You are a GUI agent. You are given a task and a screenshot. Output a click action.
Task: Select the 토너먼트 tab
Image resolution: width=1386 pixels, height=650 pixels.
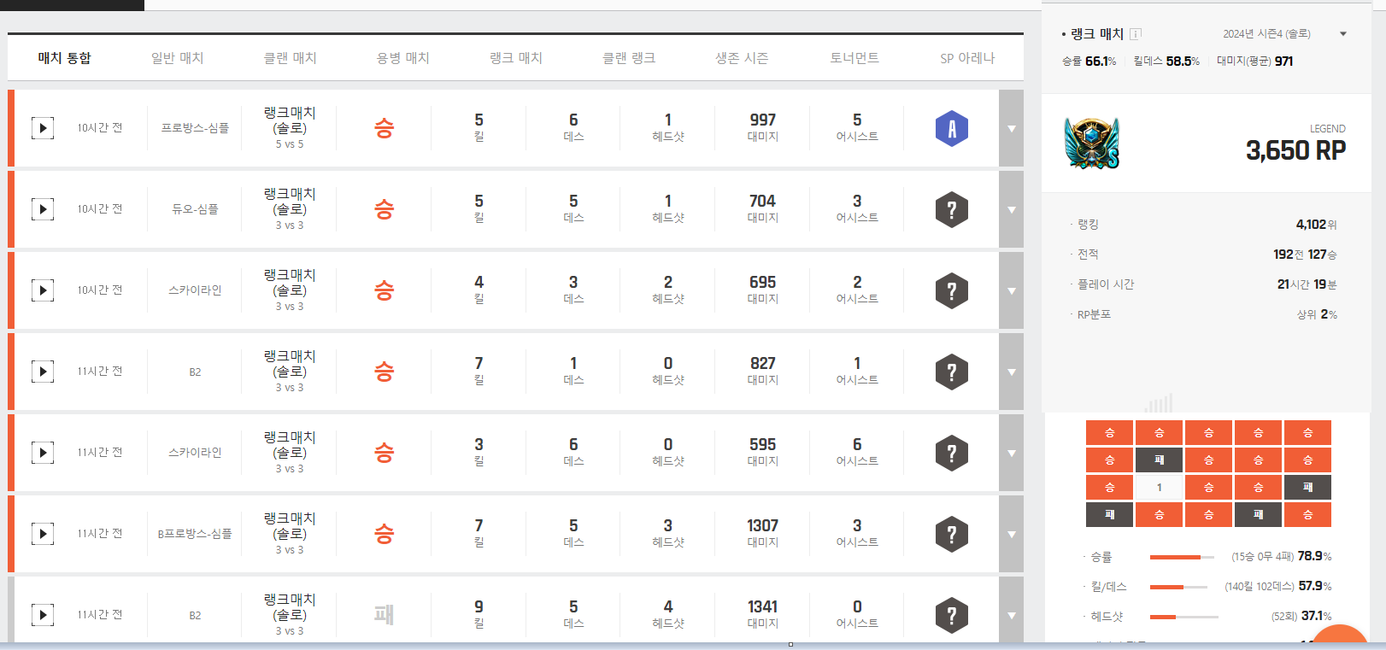coord(855,58)
